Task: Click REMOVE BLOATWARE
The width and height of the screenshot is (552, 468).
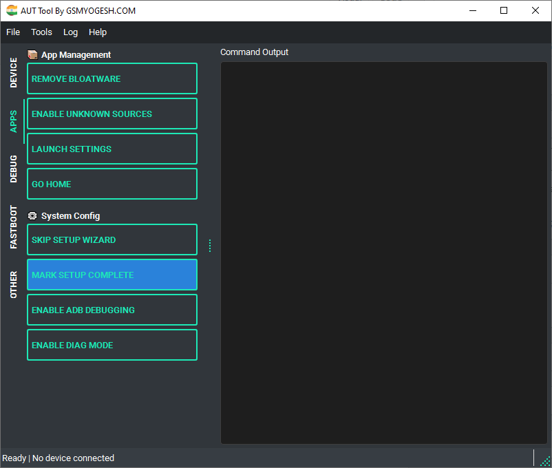Action: 112,78
